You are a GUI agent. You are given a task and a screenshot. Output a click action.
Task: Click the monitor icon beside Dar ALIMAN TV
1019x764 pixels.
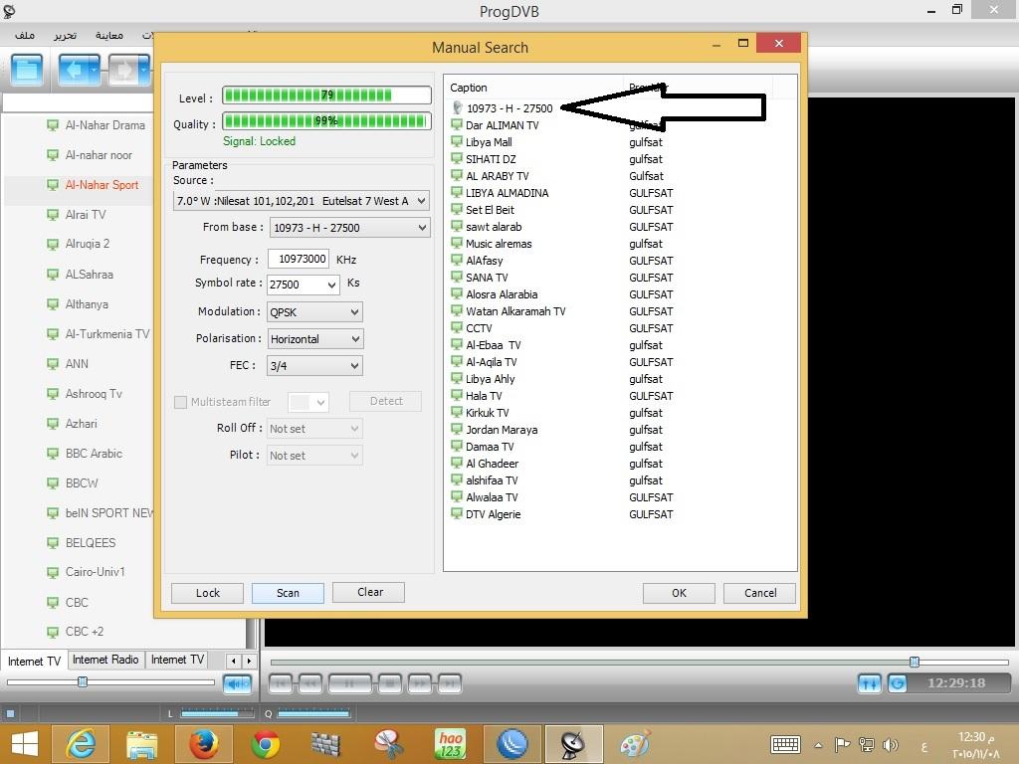click(457, 124)
